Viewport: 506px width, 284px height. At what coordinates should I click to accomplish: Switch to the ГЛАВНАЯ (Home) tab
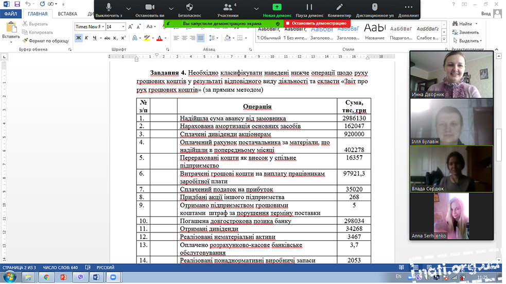38,14
